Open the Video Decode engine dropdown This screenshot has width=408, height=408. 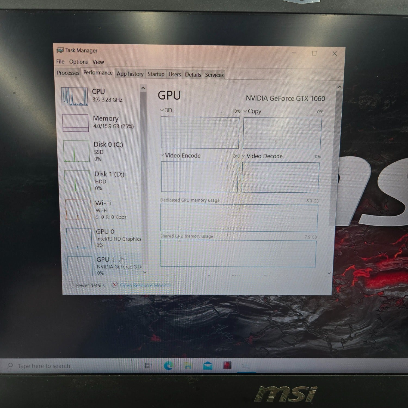point(262,156)
